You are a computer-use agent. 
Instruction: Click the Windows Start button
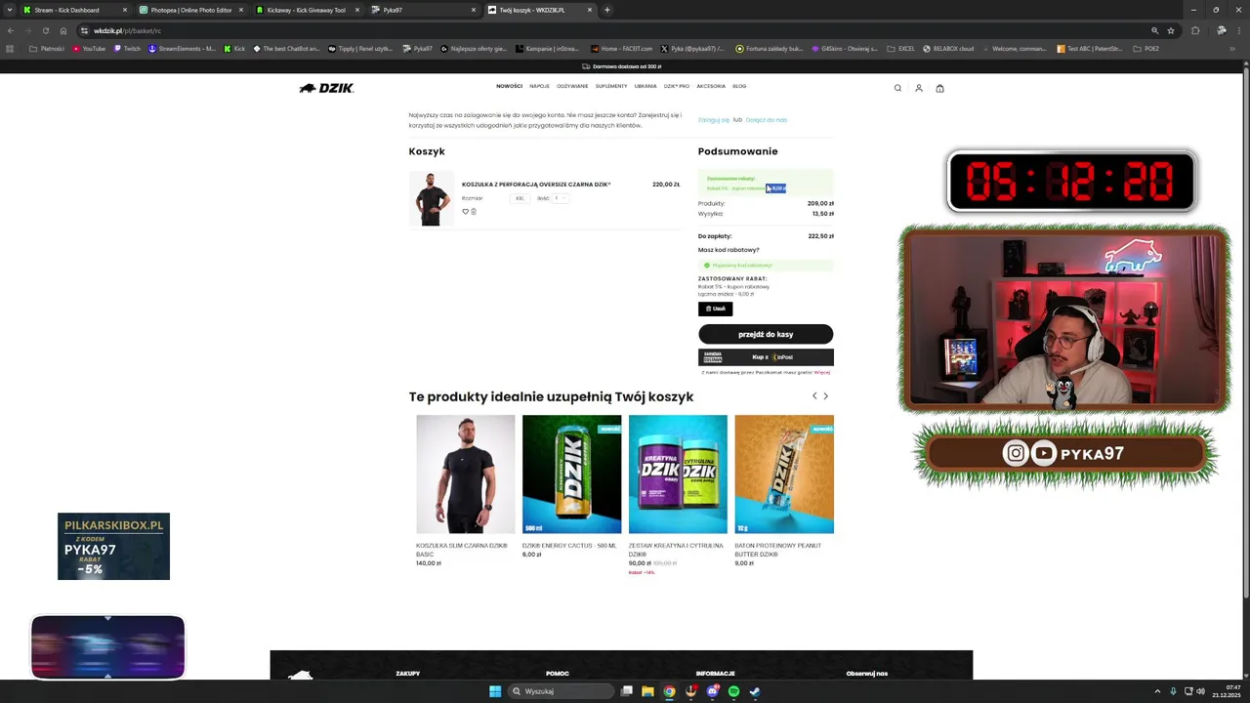click(x=495, y=691)
